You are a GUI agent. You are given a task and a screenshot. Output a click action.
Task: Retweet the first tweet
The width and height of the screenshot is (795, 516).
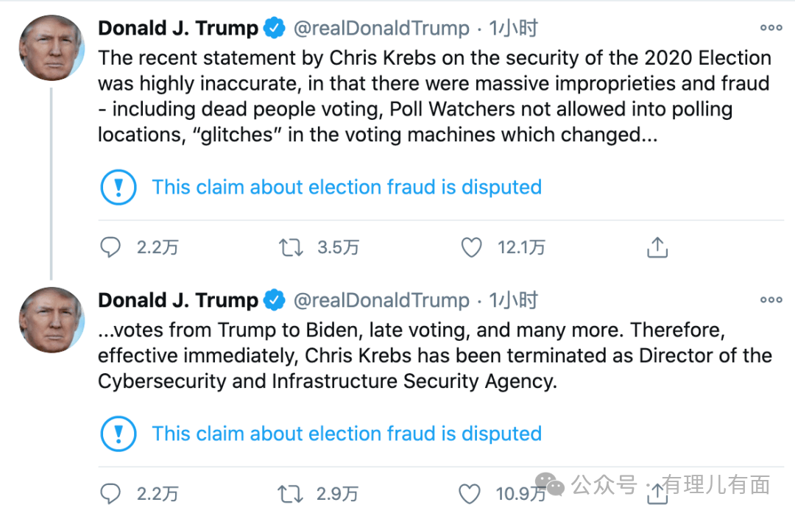click(291, 247)
